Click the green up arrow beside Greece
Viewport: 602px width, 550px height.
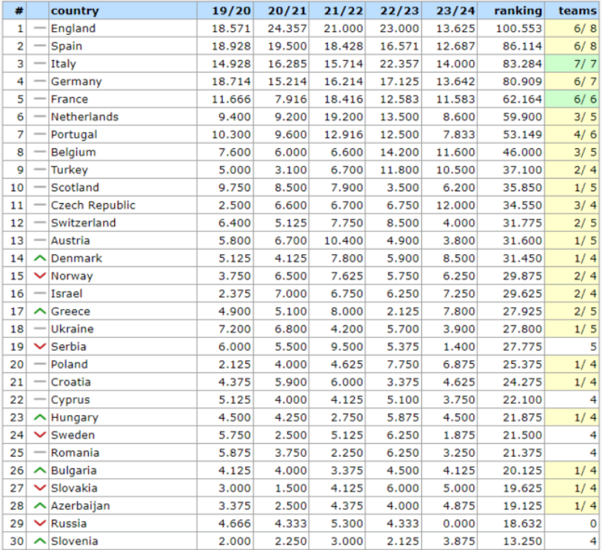pos(39,311)
